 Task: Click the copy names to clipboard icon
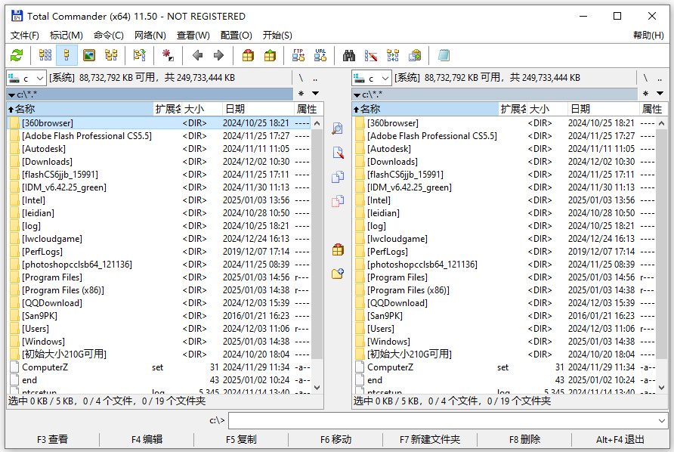tap(415, 55)
